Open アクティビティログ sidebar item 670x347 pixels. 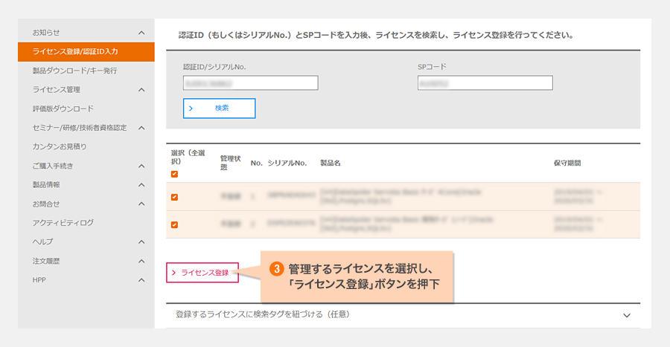pyautogui.click(x=63, y=222)
